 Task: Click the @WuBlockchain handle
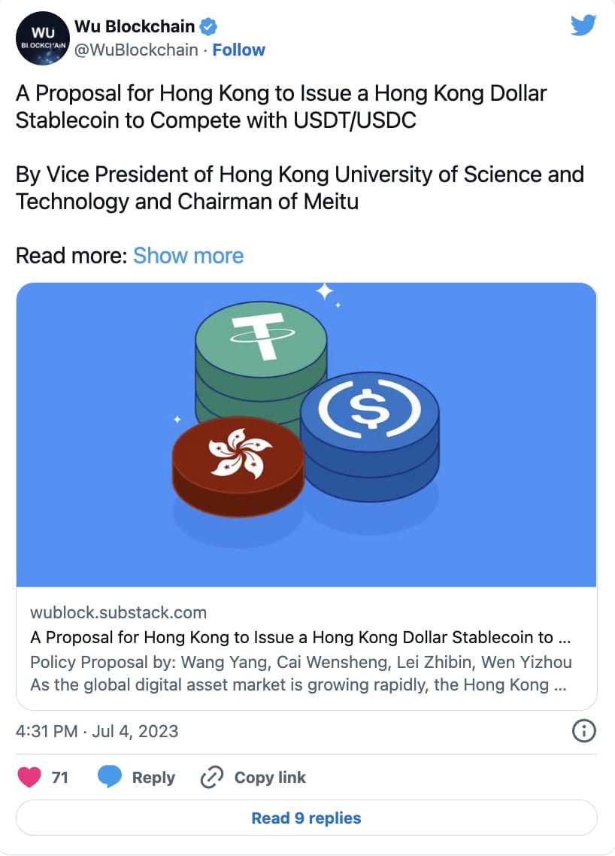[x=136, y=50]
